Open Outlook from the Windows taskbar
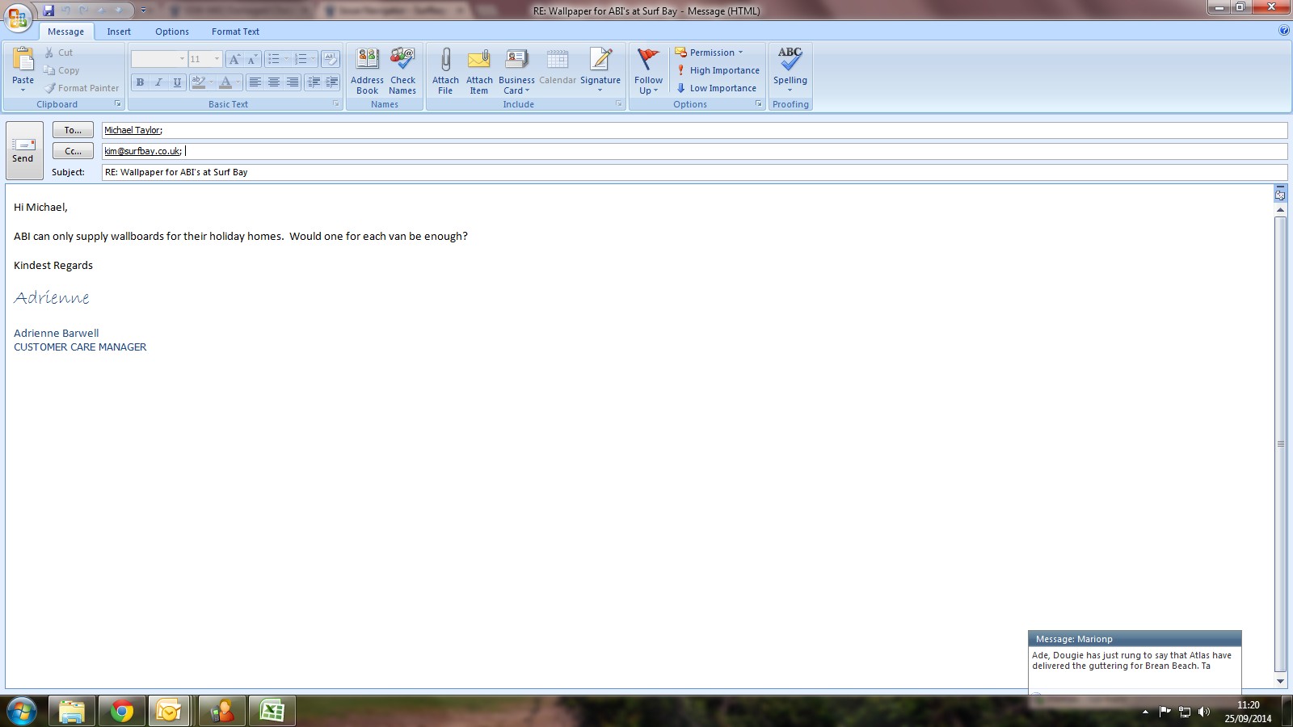 170,711
